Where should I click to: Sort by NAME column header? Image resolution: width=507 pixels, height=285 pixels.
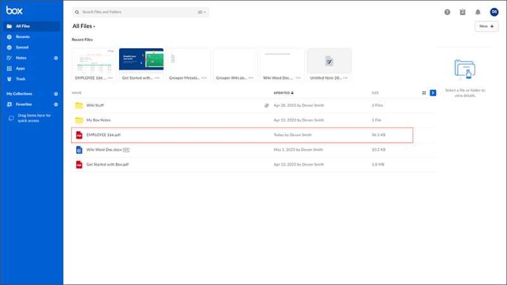pos(77,93)
